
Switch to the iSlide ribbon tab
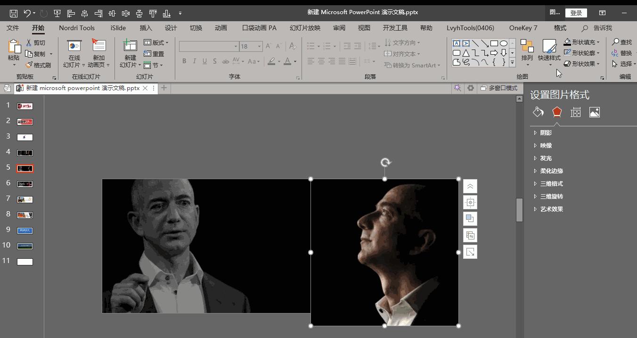(x=118, y=28)
